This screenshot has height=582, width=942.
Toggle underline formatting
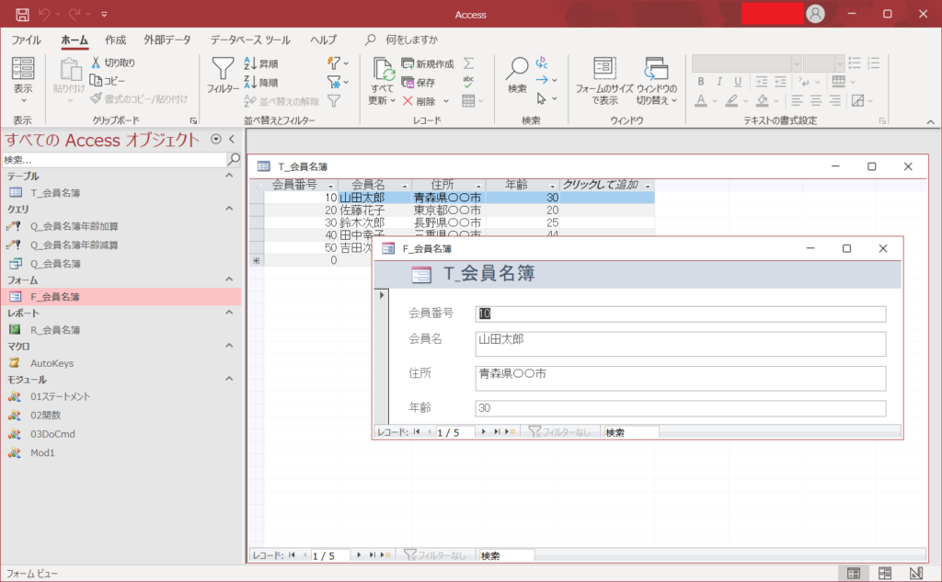pyautogui.click(x=736, y=81)
